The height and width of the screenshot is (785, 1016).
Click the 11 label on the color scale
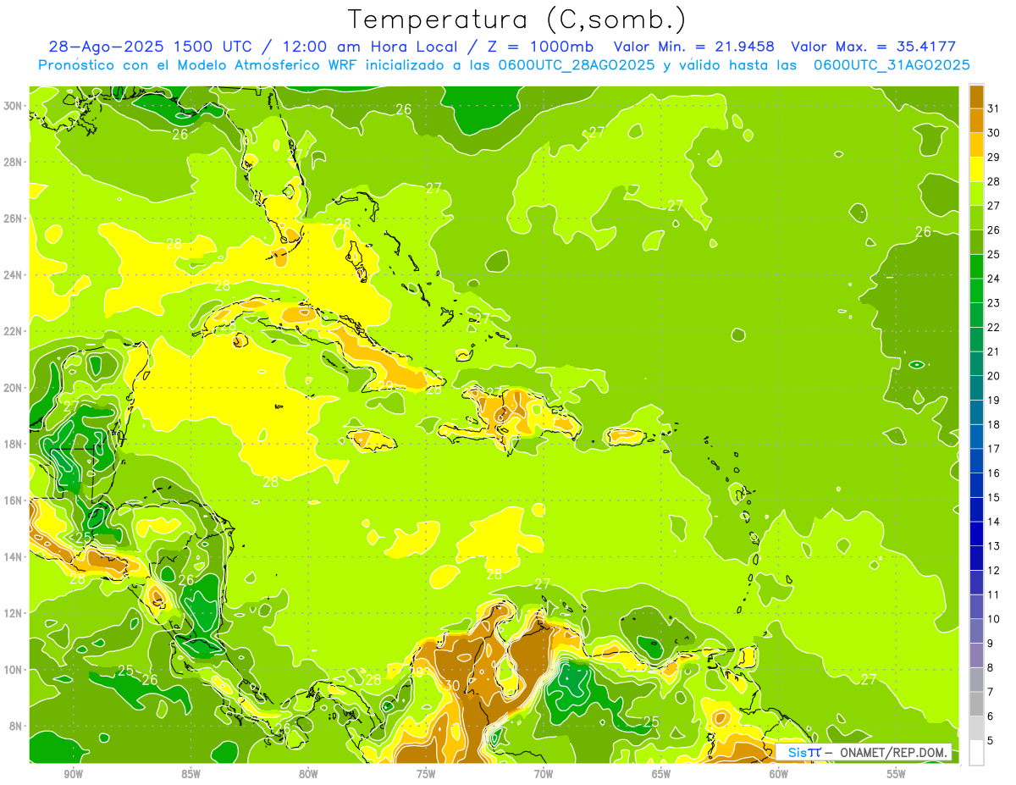coord(993,594)
